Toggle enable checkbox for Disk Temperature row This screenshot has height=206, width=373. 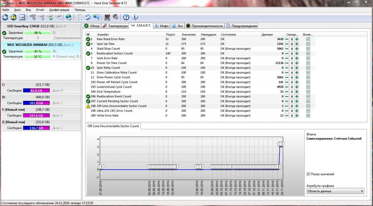(x=308, y=92)
